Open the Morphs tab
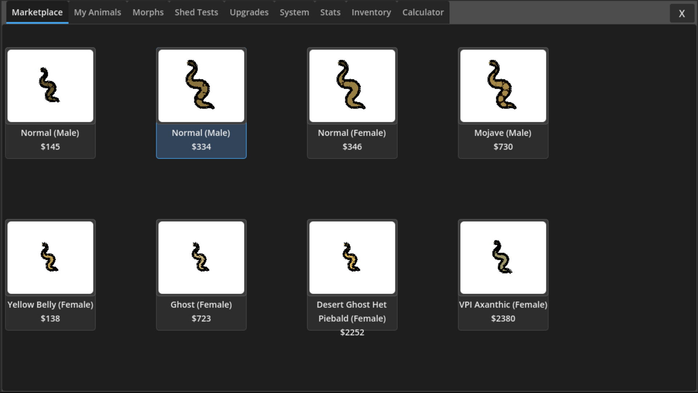This screenshot has height=393, width=698. pos(148,12)
